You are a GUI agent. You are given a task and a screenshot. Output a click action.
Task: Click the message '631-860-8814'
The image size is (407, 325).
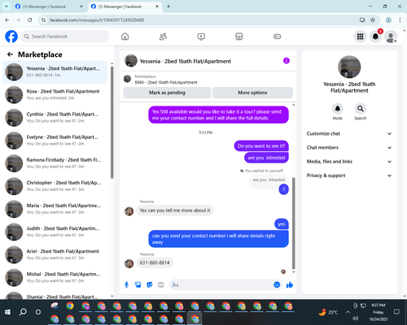pyautogui.click(x=155, y=262)
